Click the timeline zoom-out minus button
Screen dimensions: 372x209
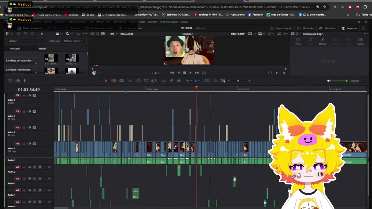pyautogui.click(x=229, y=81)
